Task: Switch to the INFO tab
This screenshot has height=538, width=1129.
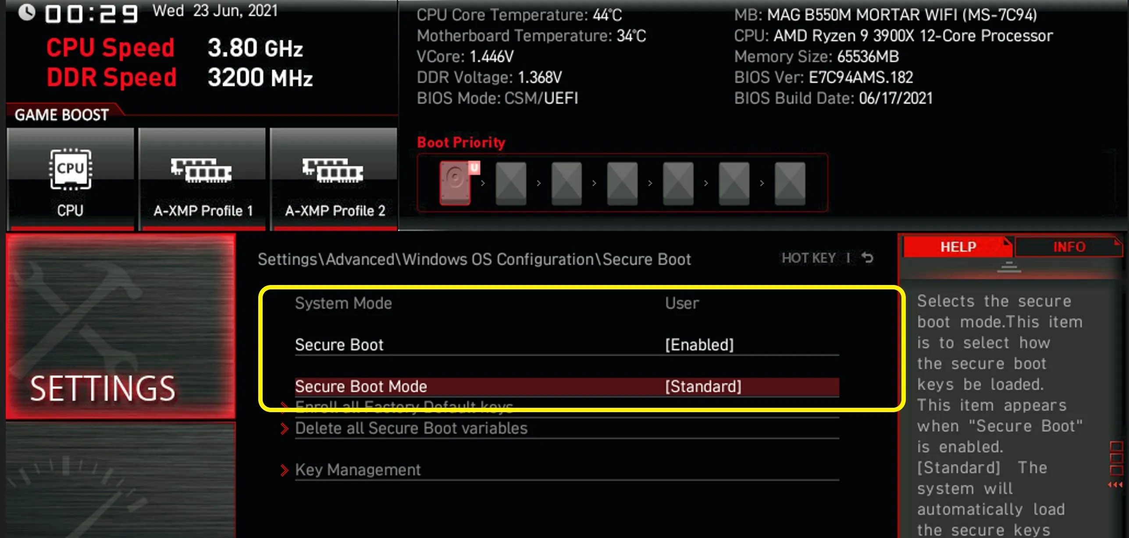Action: [x=1069, y=247]
